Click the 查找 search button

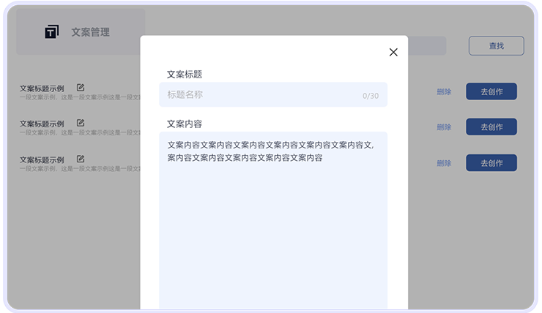coord(496,46)
